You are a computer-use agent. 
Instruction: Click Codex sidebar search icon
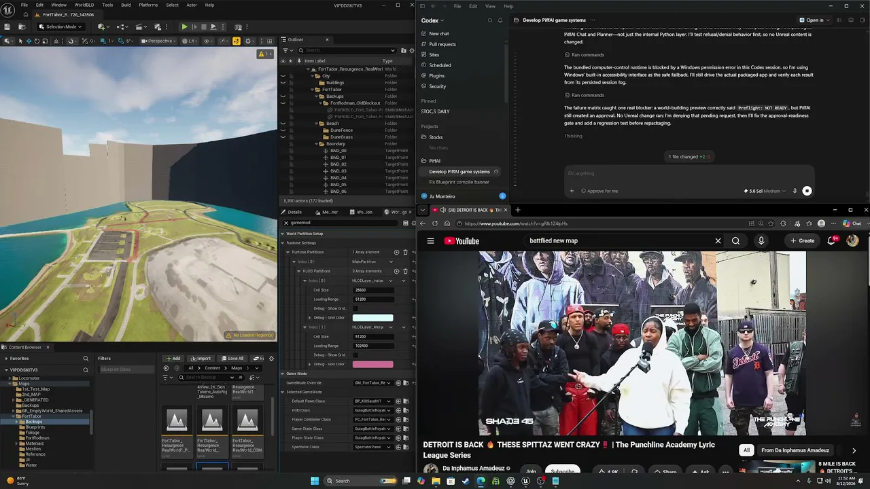(x=489, y=20)
